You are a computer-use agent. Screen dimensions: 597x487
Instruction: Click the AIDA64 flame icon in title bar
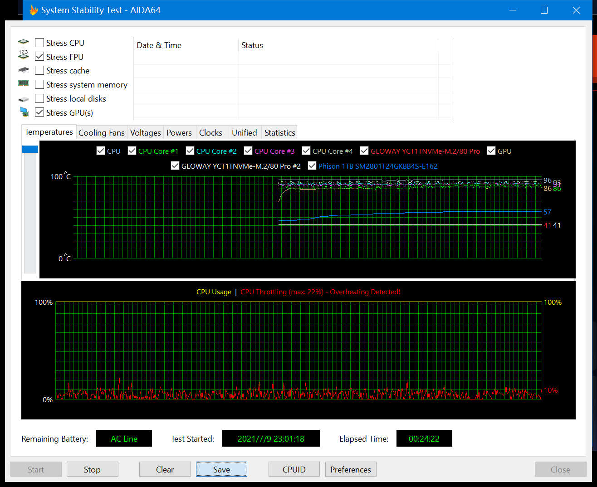34,10
